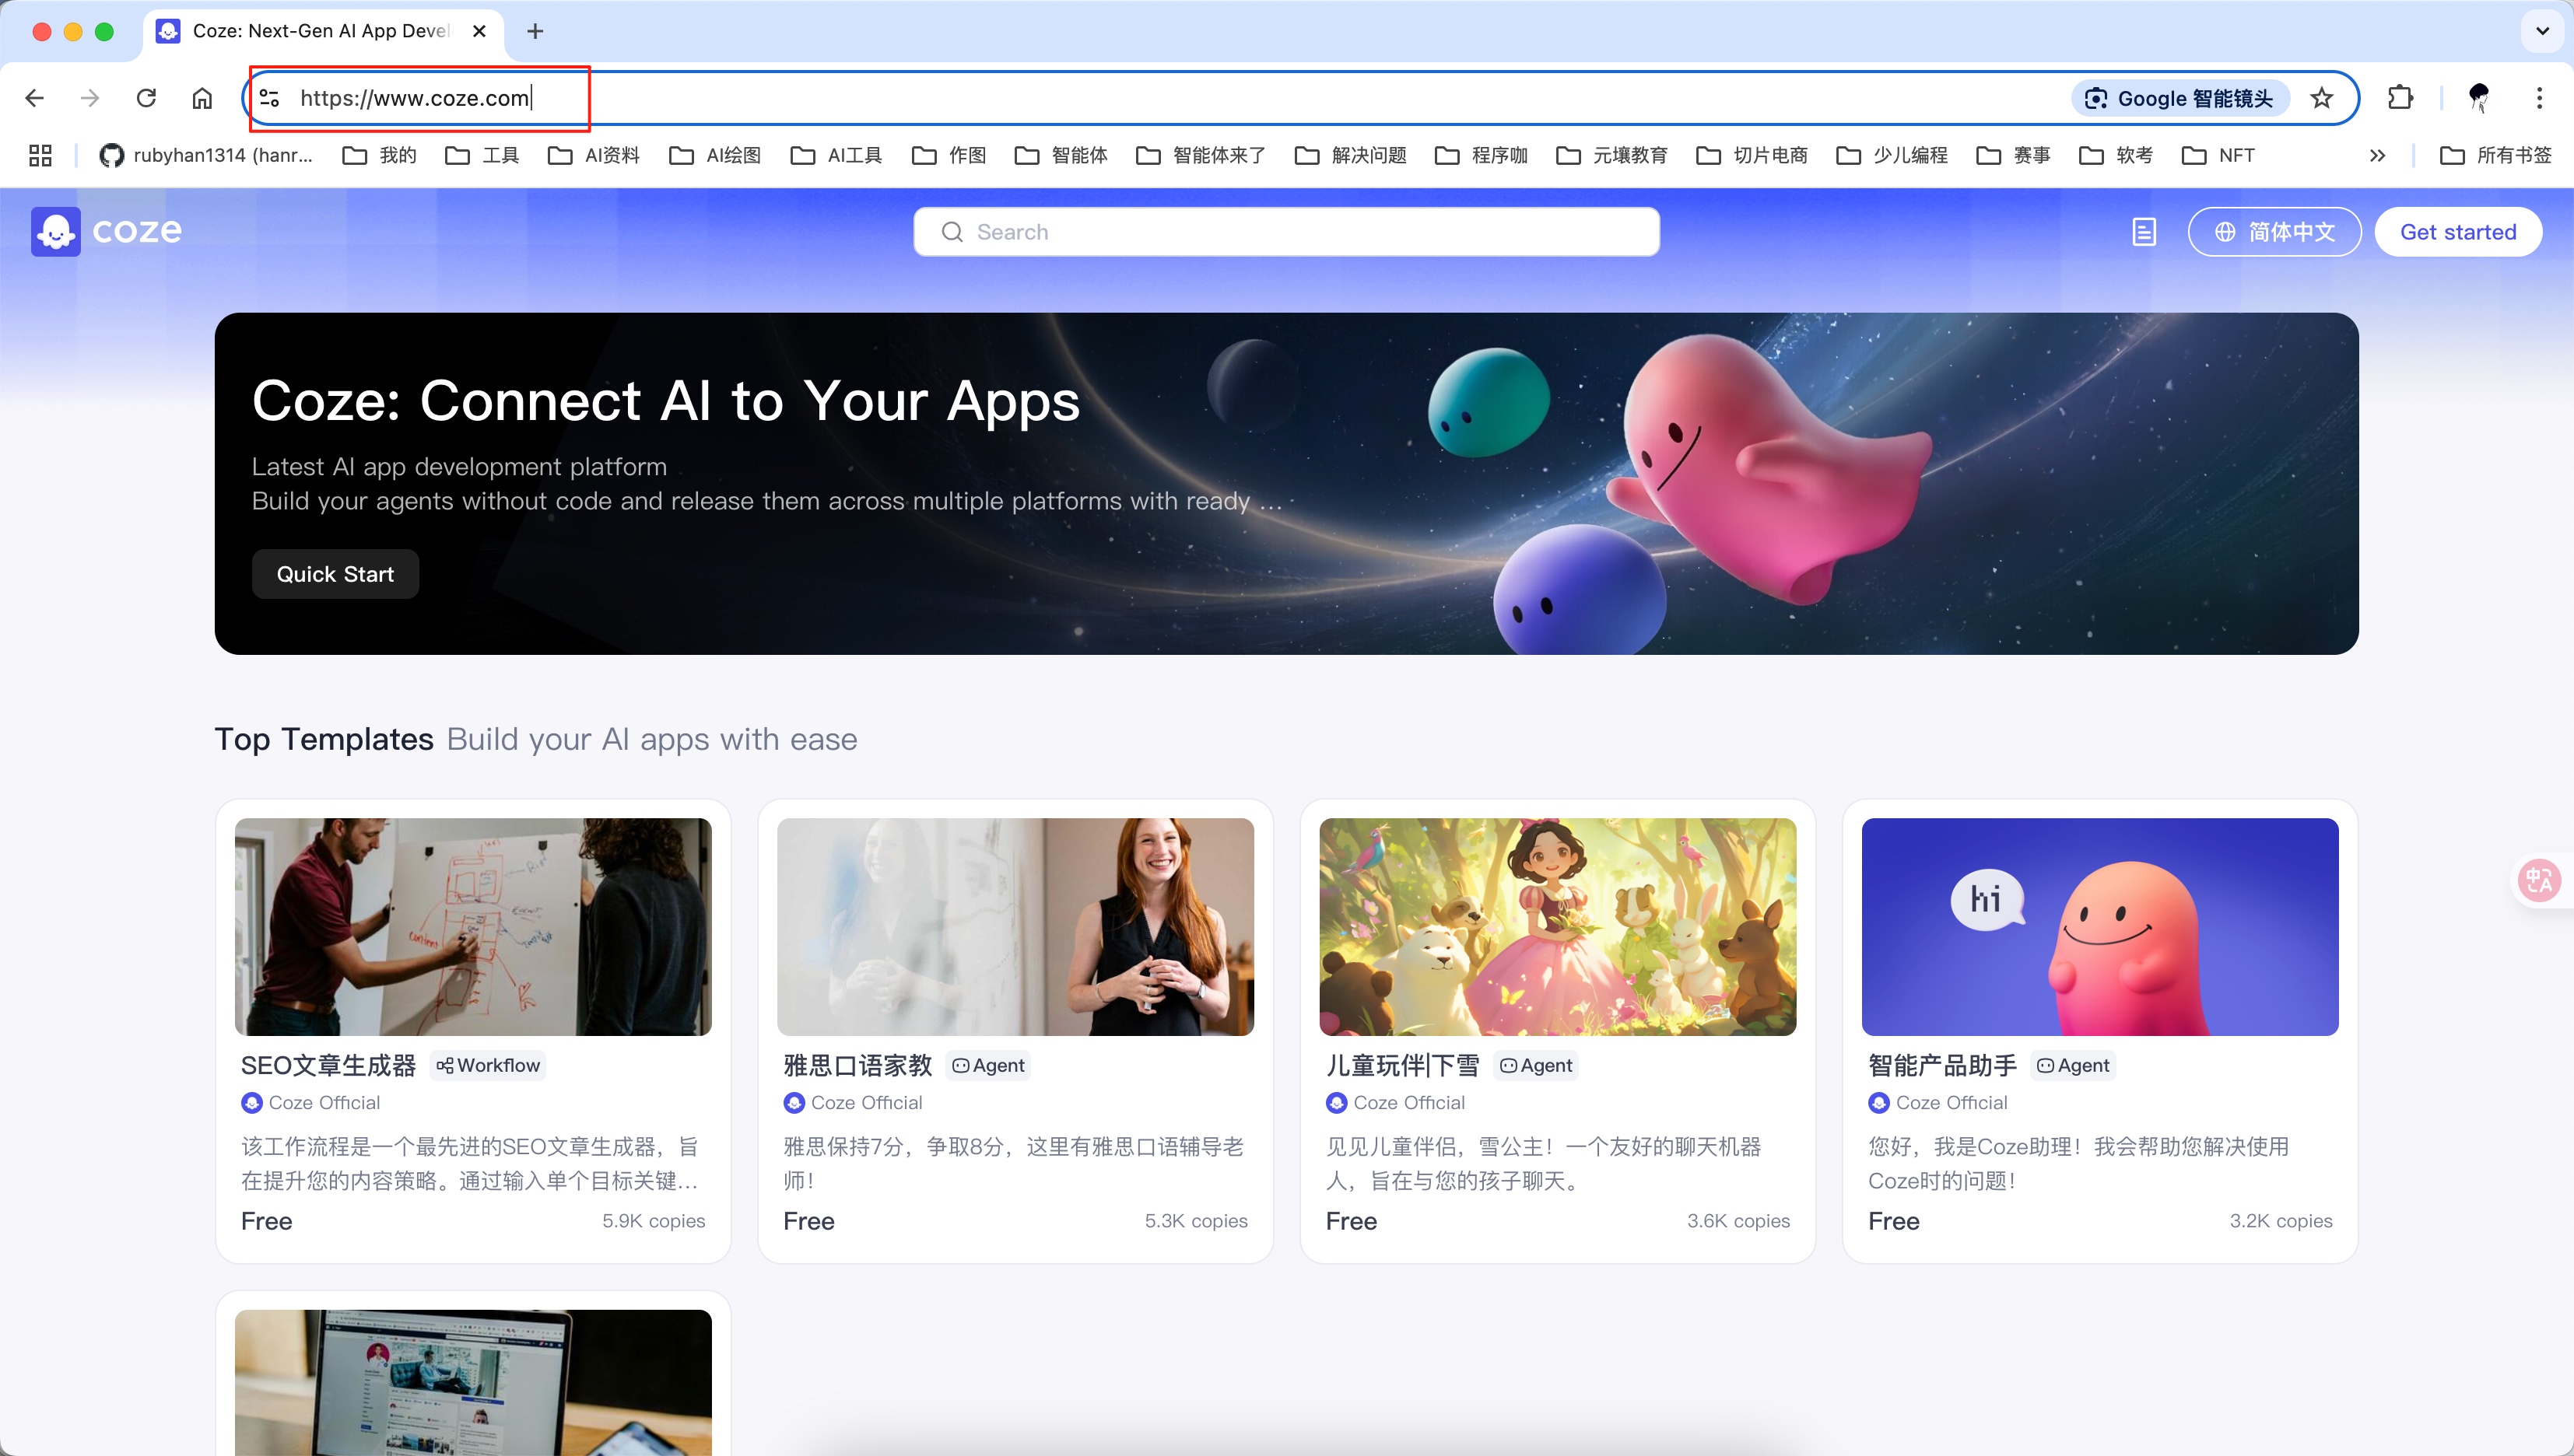Click the documentation icon beside the language selector
The height and width of the screenshot is (1456, 2574).
[x=2144, y=231]
